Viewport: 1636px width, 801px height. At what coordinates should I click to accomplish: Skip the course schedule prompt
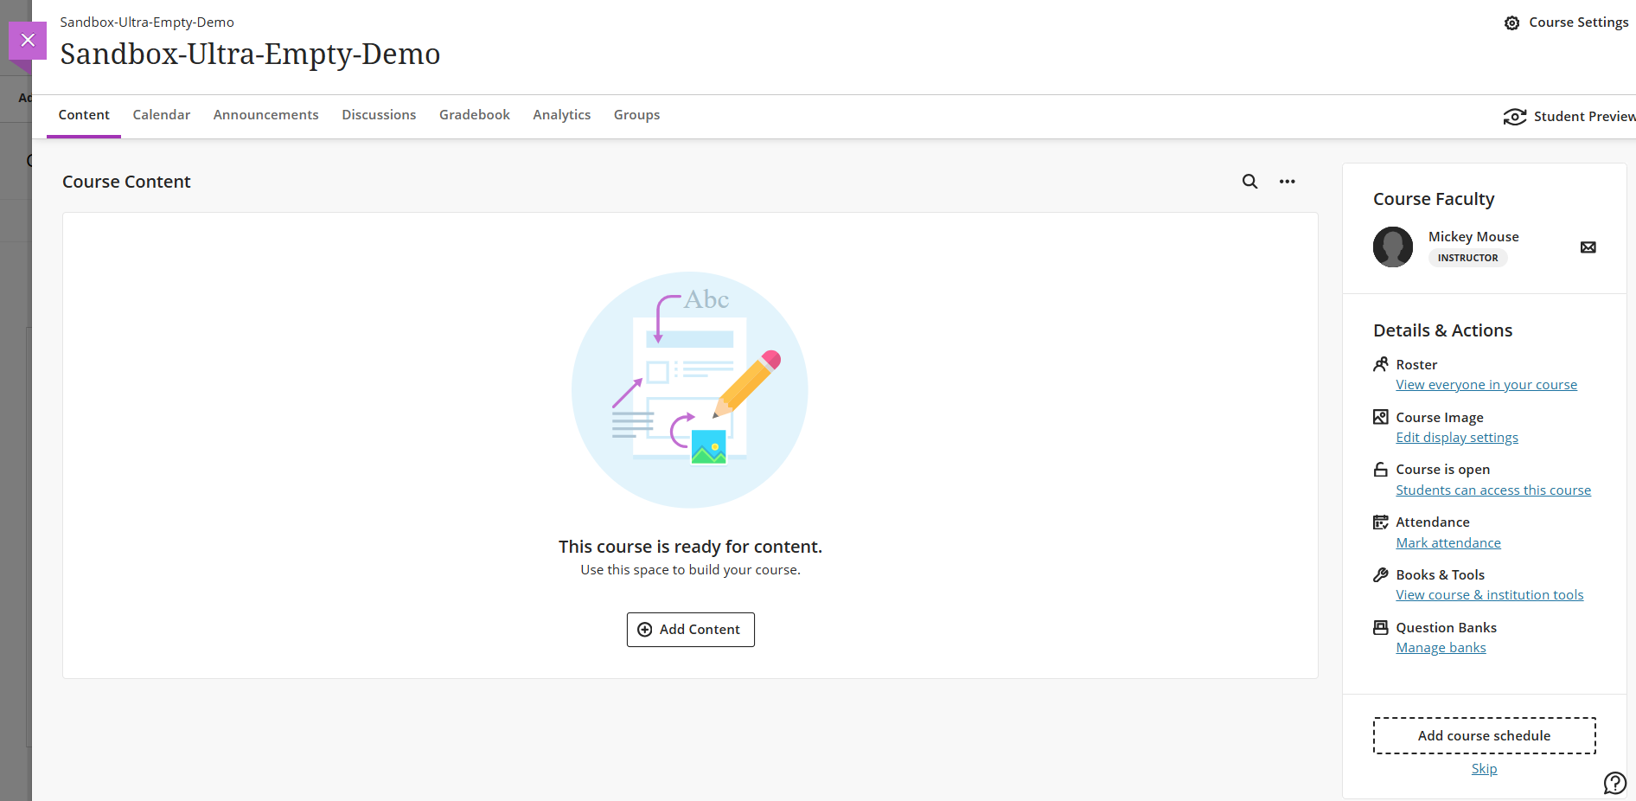coord(1484,769)
